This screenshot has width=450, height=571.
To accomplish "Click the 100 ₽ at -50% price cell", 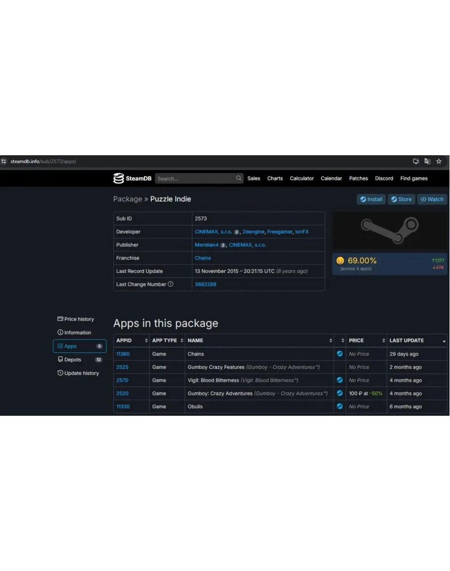I will coord(365,394).
